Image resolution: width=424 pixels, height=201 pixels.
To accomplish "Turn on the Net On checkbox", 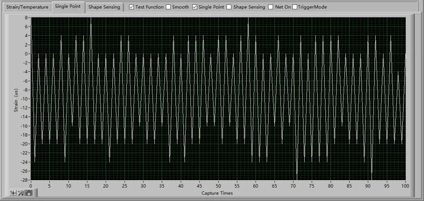I will point(270,7).
